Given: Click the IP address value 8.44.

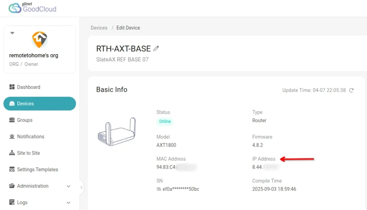Looking at the screenshot, I should pyautogui.click(x=257, y=167).
